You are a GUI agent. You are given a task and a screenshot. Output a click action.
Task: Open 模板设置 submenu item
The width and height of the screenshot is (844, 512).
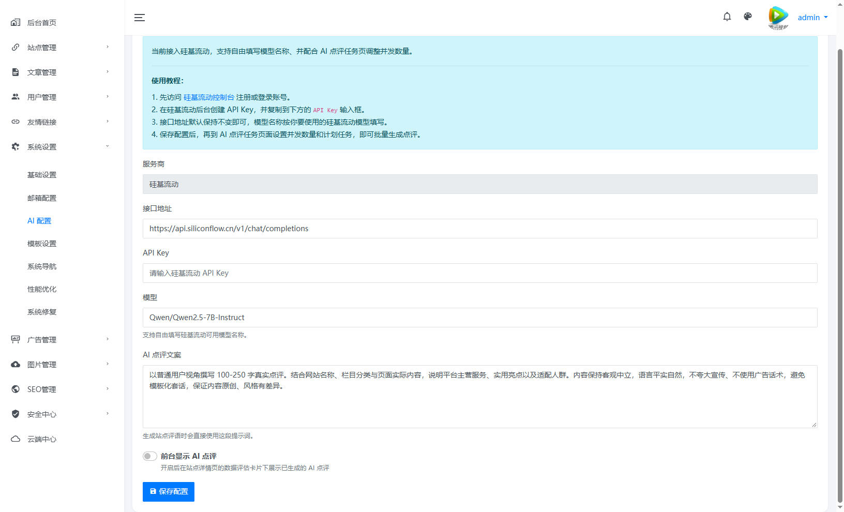coord(42,244)
